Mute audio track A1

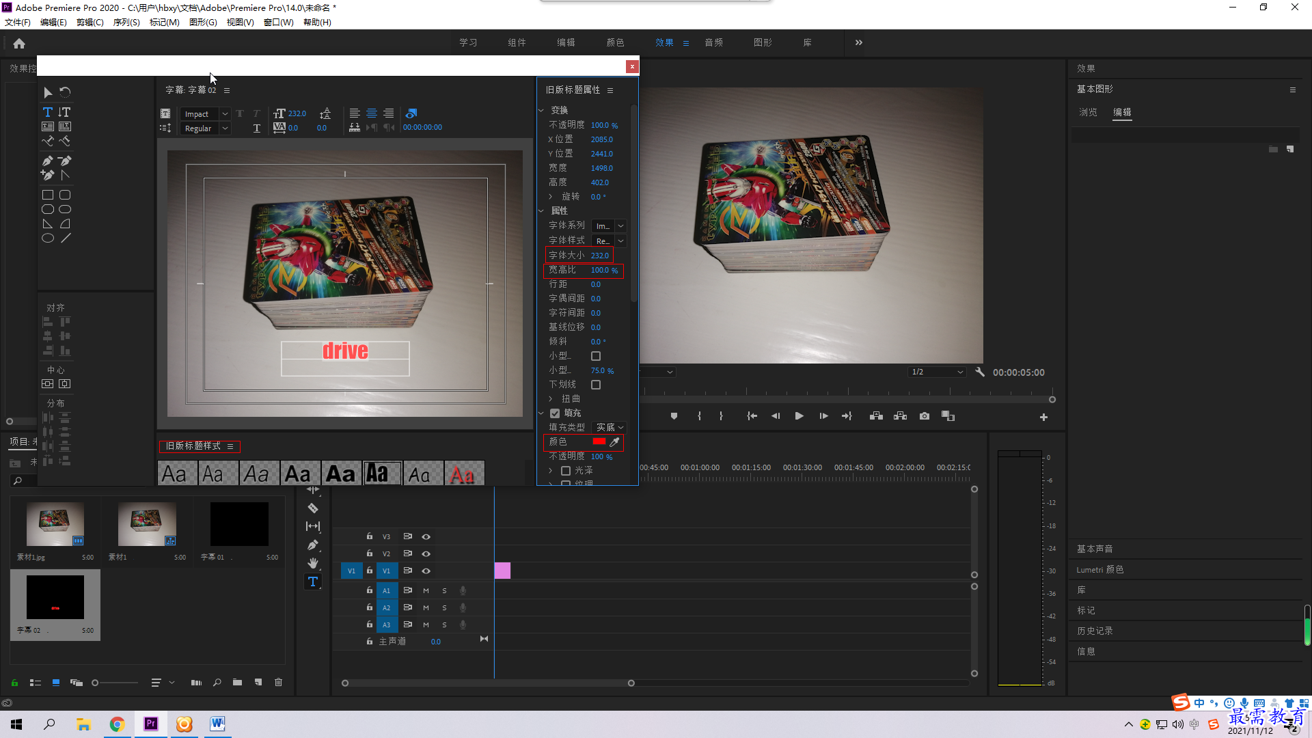(x=426, y=590)
